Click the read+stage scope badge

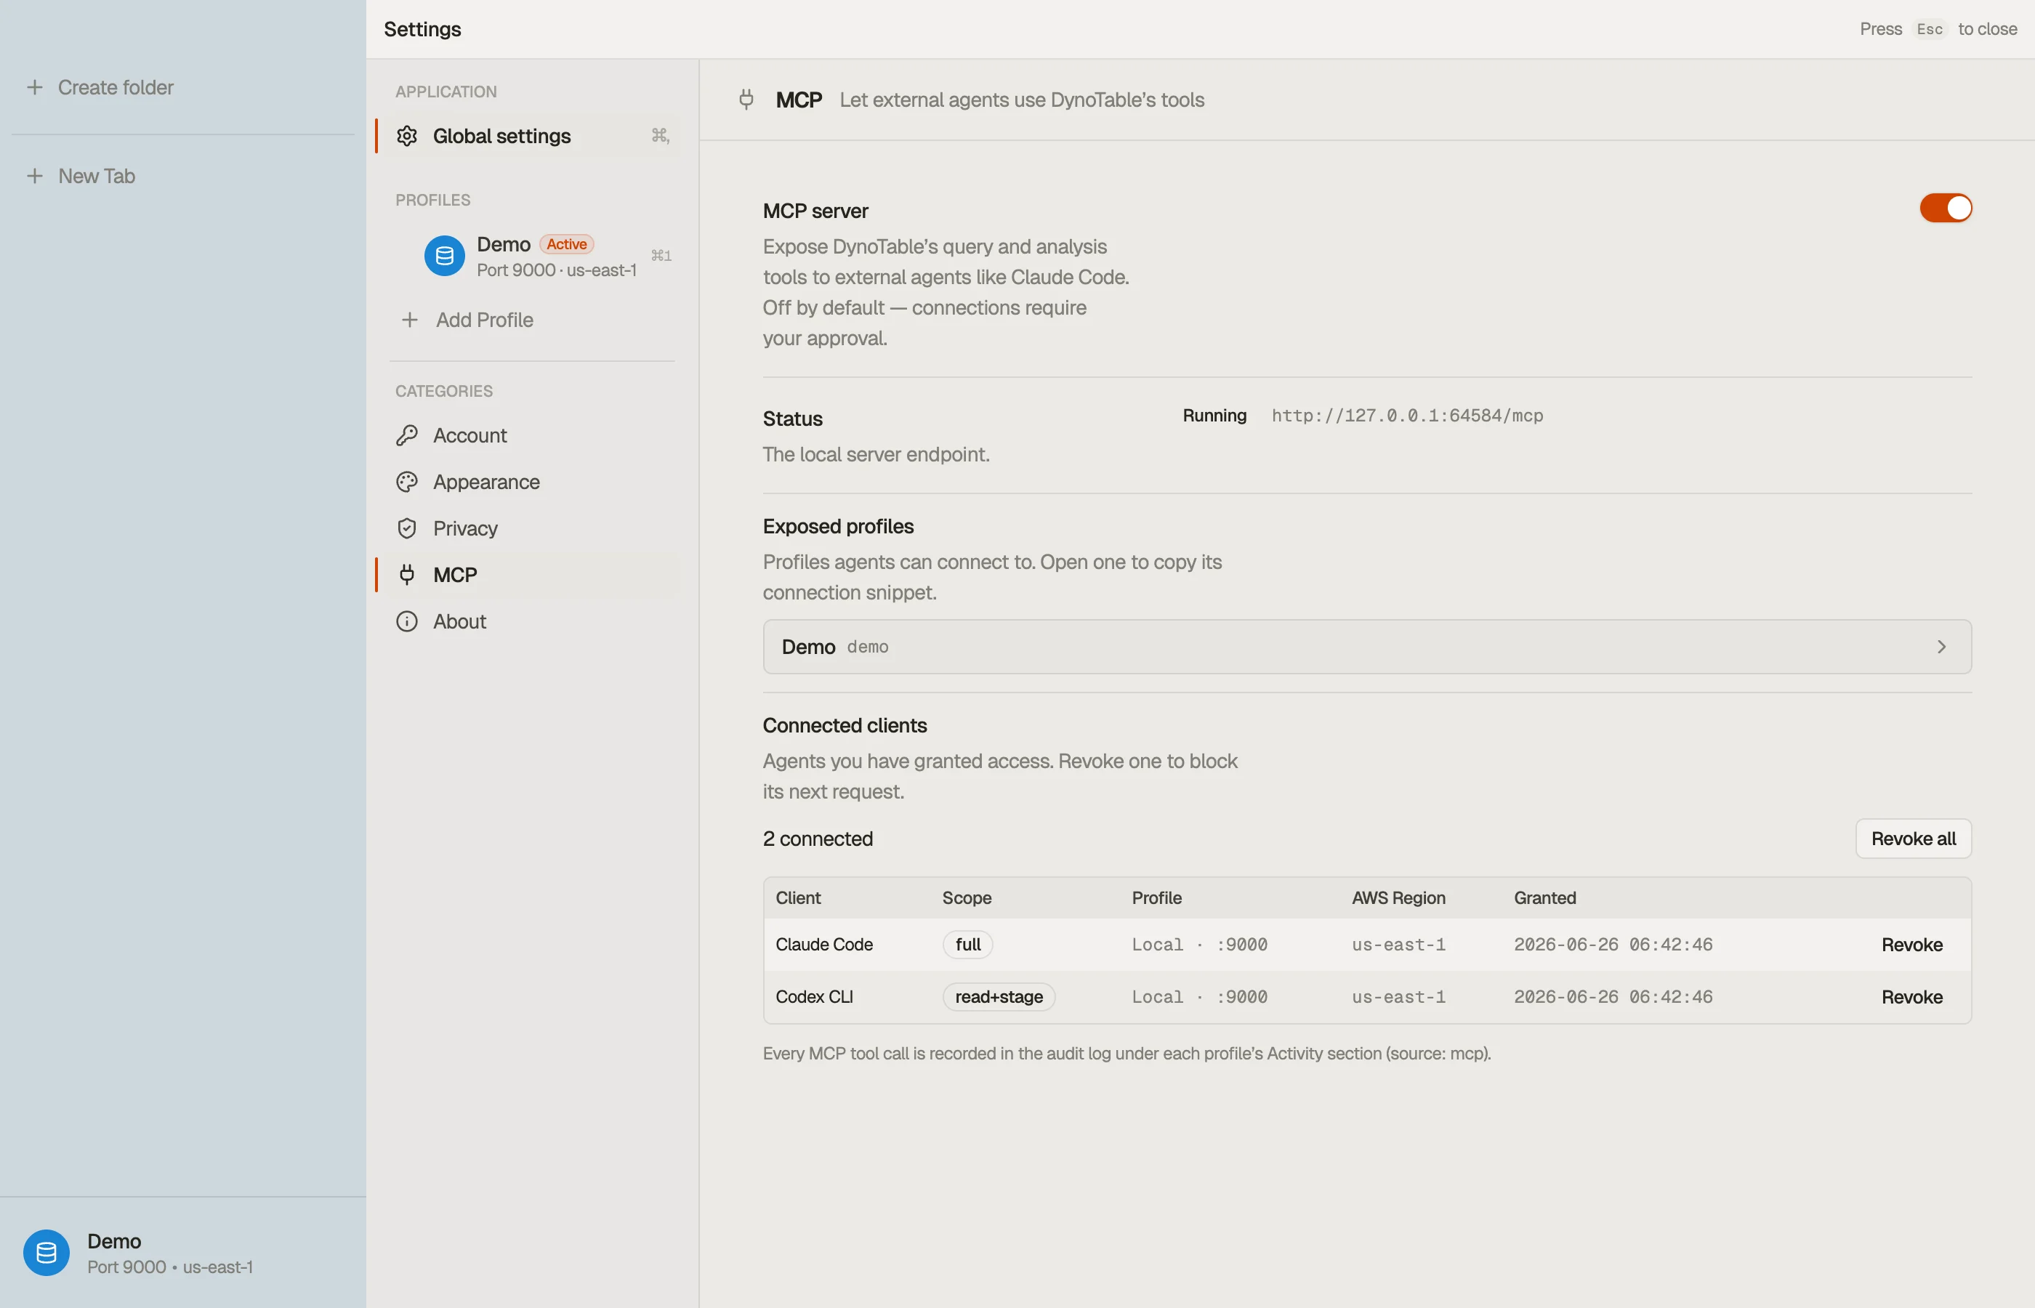pyautogui.click(x=999, y=997)
